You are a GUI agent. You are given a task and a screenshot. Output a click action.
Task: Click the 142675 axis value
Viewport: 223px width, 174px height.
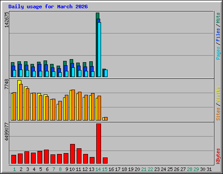(7, 20)
